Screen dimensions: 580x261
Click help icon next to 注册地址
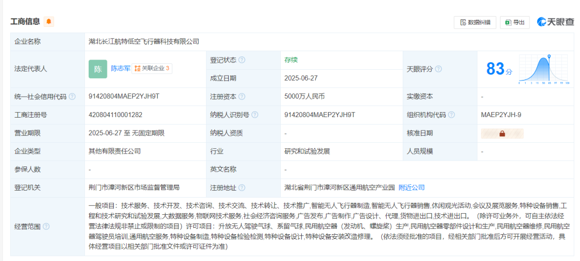(x=242, y=188)
